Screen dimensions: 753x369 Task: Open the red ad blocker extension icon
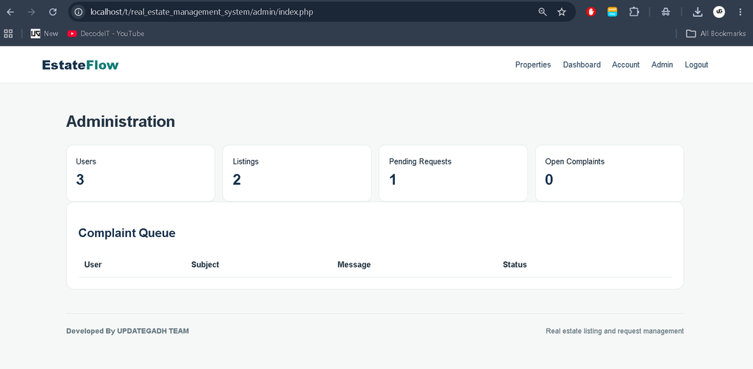pyautogui.click(x=591, y=12)
